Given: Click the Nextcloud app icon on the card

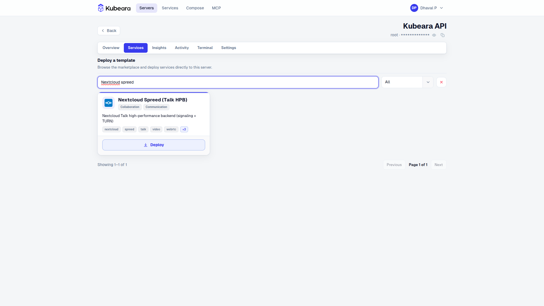Looking at the screenshot, I should tap(109, 103).
